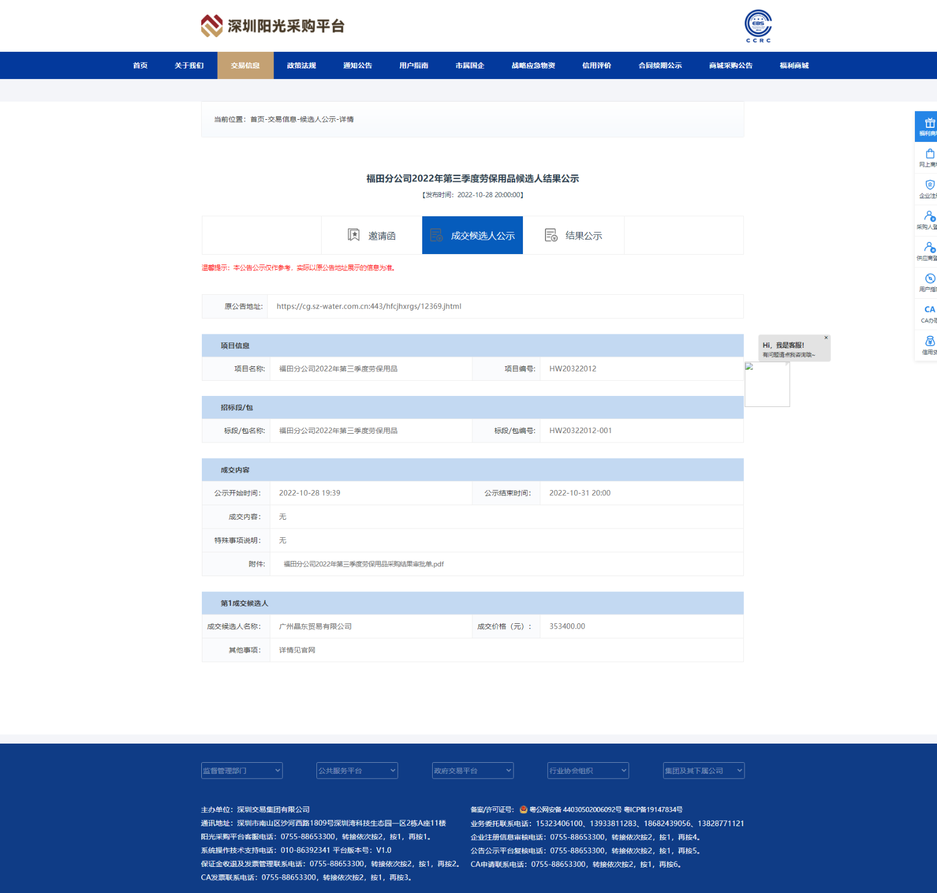Expand the 政府交易平台 dropdown

point(472,770)
